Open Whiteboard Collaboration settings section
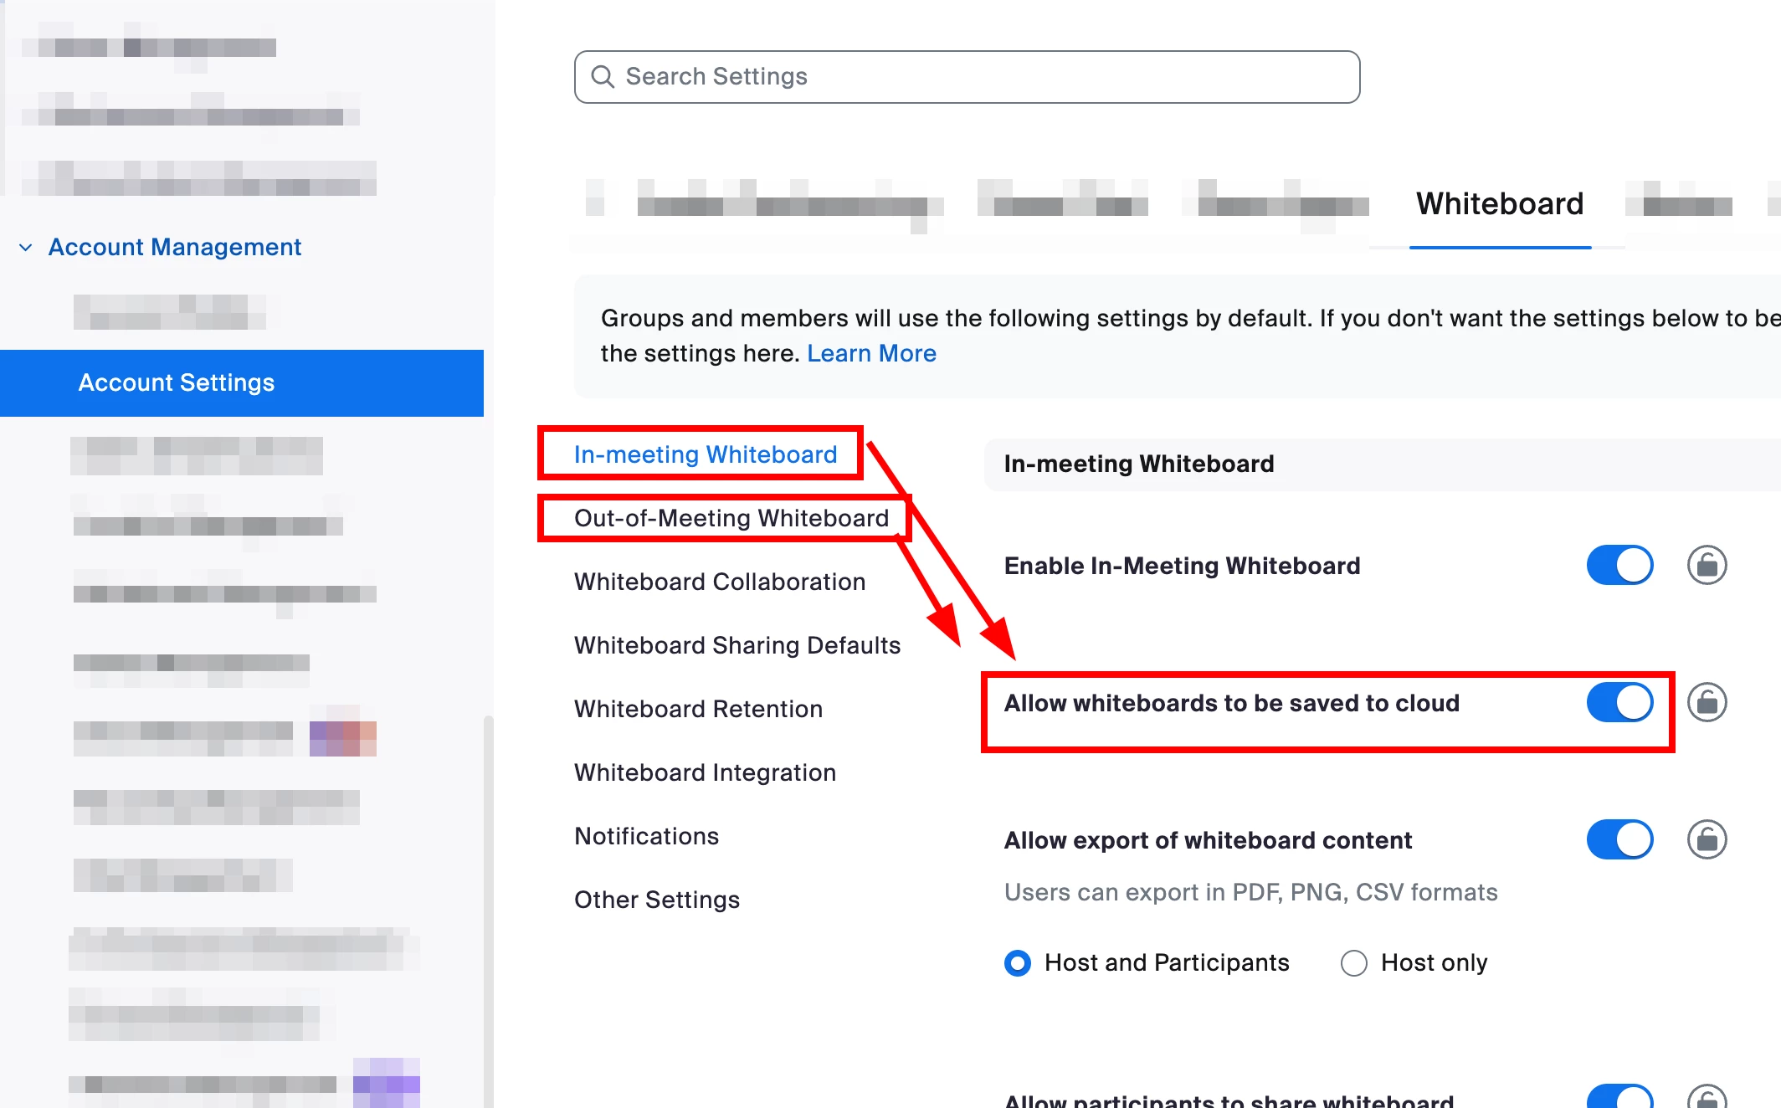1781x1108 pixels. point(719,582)
